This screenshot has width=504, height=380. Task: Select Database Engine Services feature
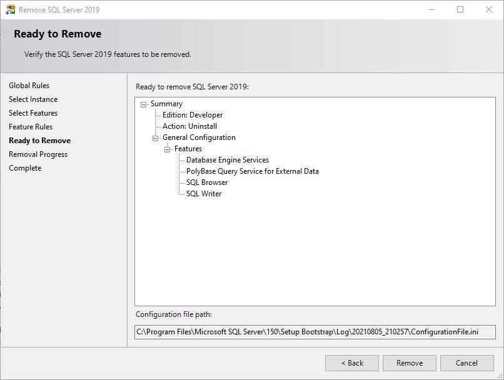(x=227, y=160)
